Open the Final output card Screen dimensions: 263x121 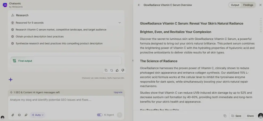[66, 61]
